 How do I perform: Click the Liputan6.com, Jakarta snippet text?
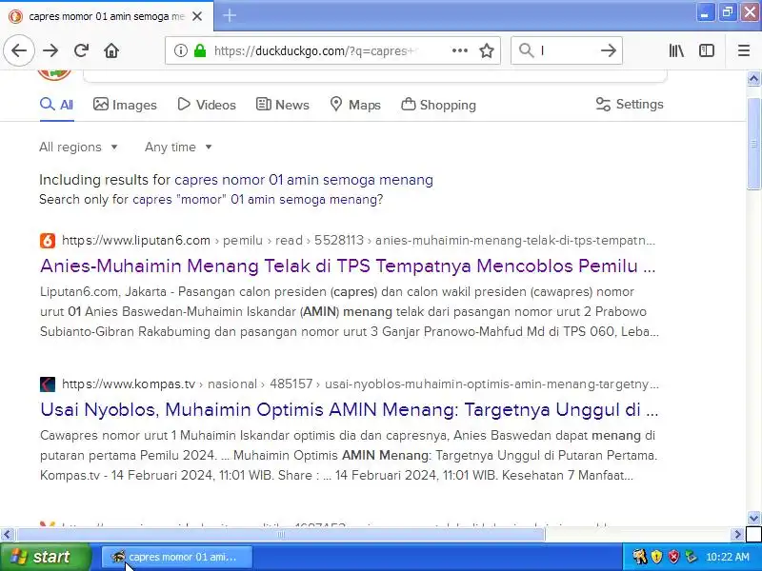(x=350, y=312)
